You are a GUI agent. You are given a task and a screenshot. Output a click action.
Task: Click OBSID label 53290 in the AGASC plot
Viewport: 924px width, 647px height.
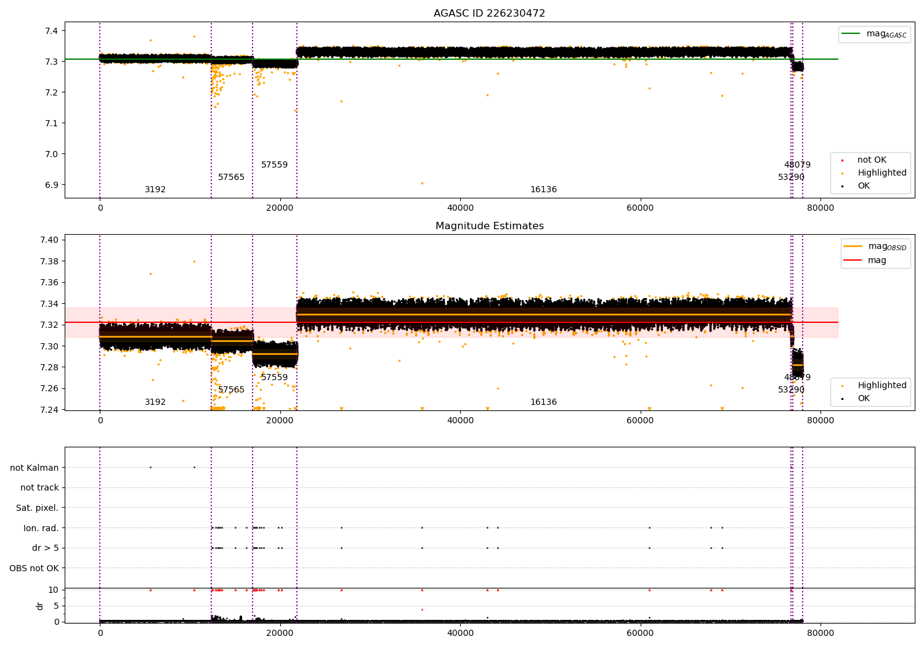click(792, 177)
